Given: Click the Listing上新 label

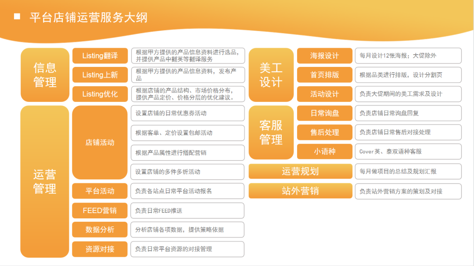Looking at the screenshot, I should [x=100, y=75].
